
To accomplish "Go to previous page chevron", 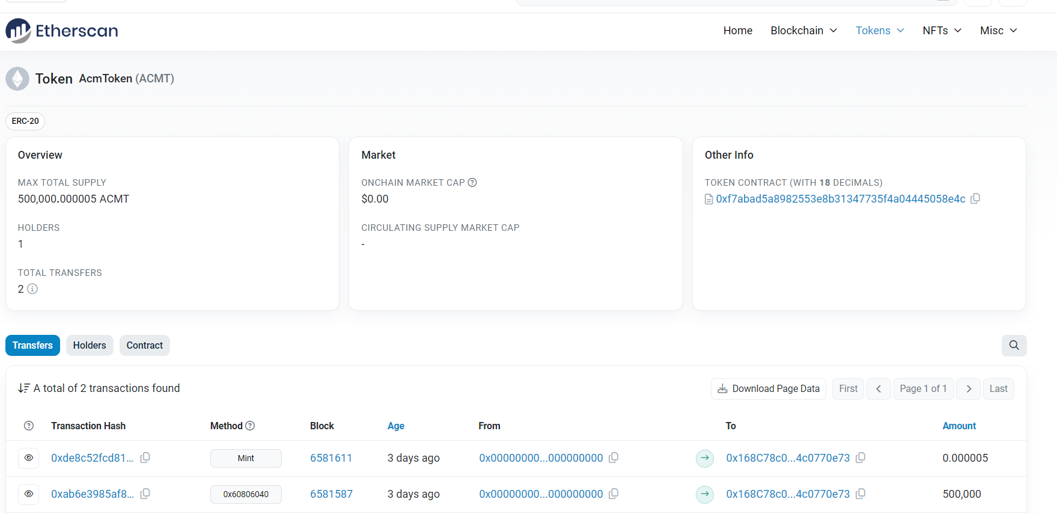I will (879, 389).
